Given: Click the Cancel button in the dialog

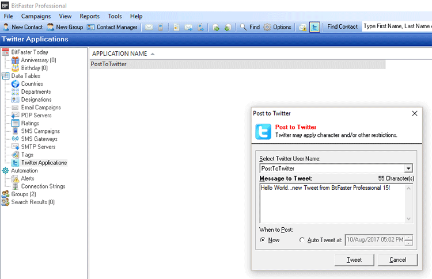Looking at the screenshot, I should pos(397,260).
